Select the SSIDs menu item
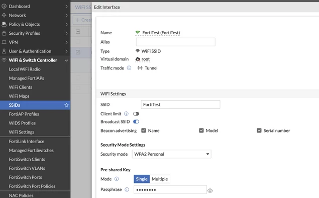Viewport: 319px width, 198px height. pos(35,105)
